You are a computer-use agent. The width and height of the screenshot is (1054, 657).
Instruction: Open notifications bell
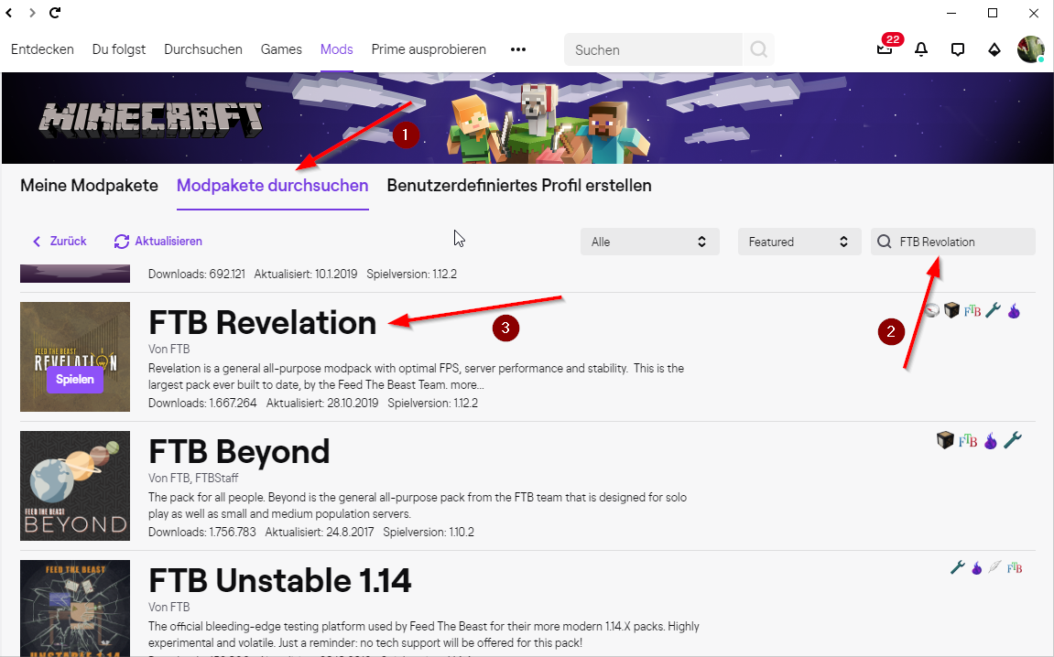[921, 49]
